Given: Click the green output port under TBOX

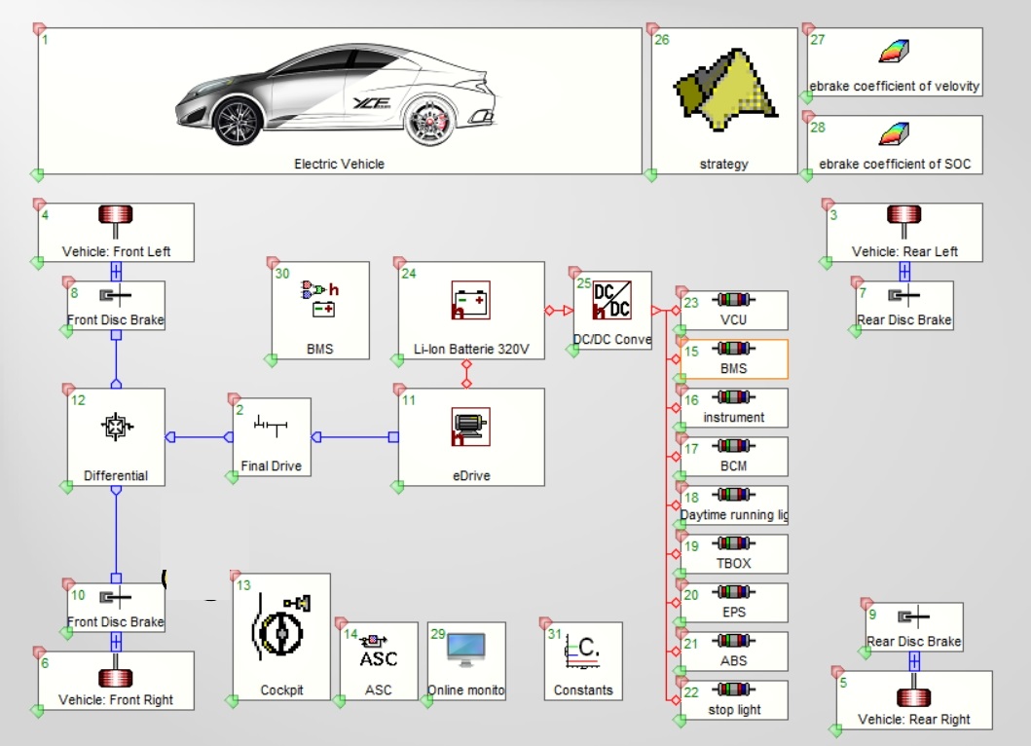Looking at the screenshot, I should tap(680, 573).
